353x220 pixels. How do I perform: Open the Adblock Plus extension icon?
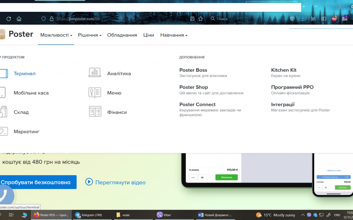334,18
